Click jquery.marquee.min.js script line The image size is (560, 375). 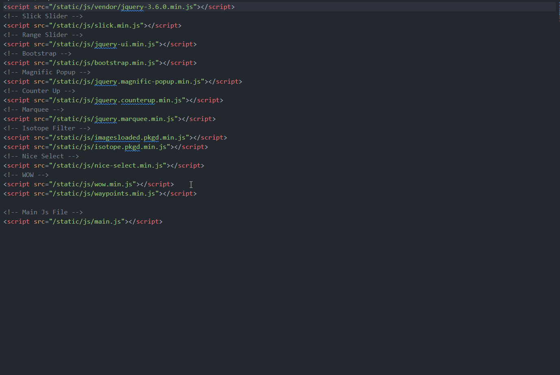[110, 119]
